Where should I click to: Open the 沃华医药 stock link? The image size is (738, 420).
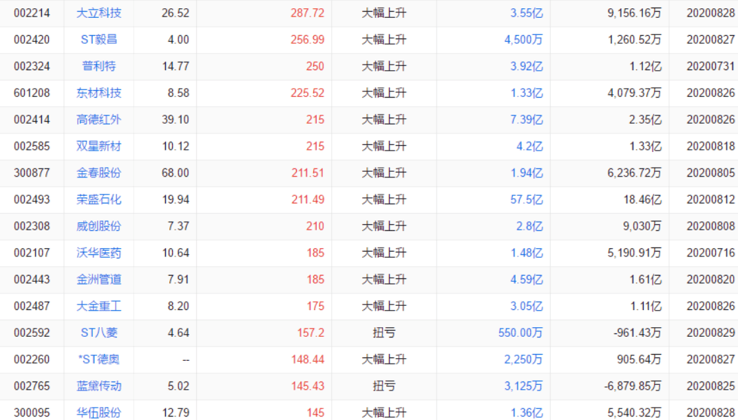point(99,253)
